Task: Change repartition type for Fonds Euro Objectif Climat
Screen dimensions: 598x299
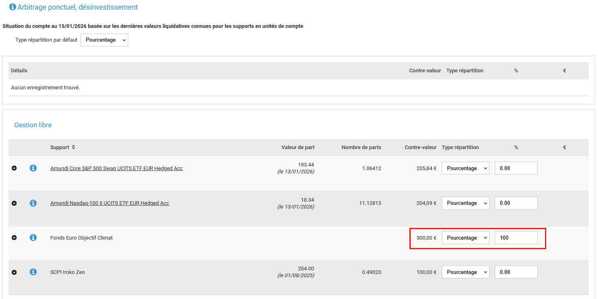Action: [x=465, y=238]
